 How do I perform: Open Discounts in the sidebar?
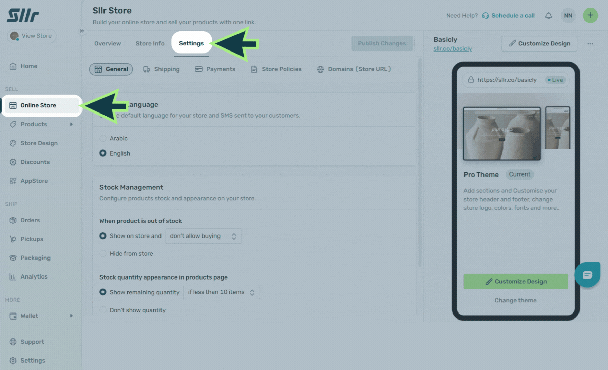pos(35,162)
